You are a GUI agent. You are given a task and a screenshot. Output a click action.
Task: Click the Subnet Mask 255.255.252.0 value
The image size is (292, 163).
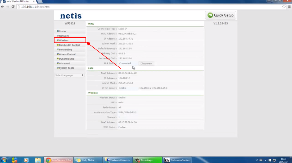point(125,43)
